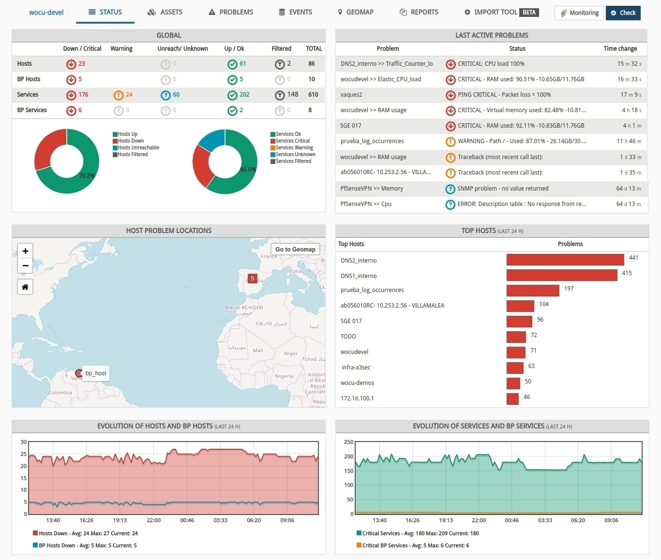Click the bp_host map label
Screen dimensions: 661x560
[96, 373]
